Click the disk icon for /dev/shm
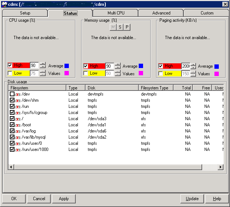This screenshot has width=230, height=207. pos(17,100)
